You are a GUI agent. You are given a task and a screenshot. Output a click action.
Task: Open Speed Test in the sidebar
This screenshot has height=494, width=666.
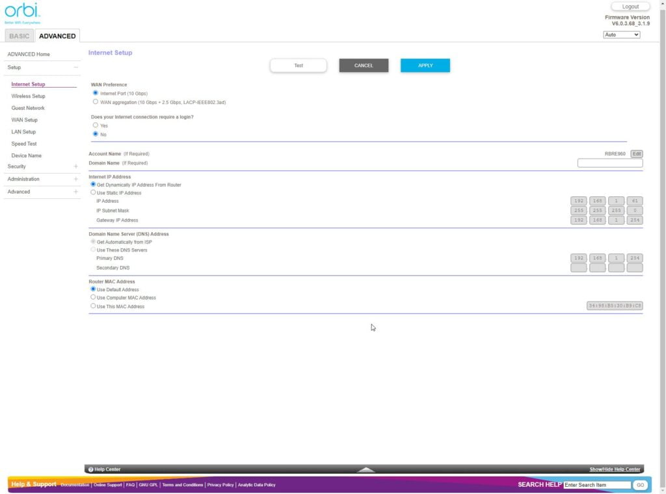[x=24, y=144]
